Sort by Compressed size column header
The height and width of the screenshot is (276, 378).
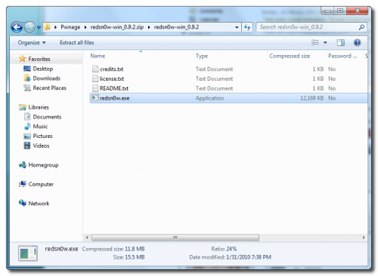pyautogui.click(x=290, y=56)
